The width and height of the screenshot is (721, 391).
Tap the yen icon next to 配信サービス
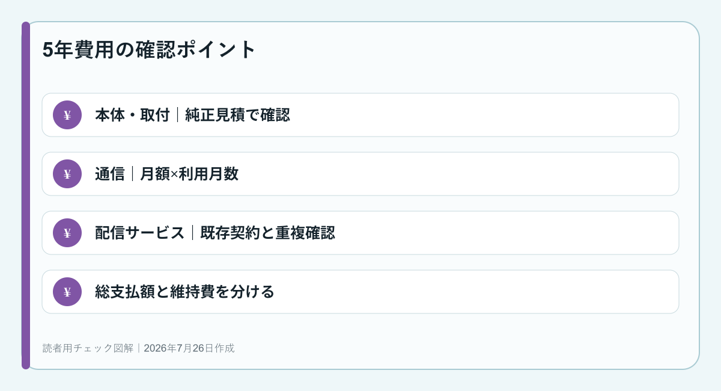(67, 233)
